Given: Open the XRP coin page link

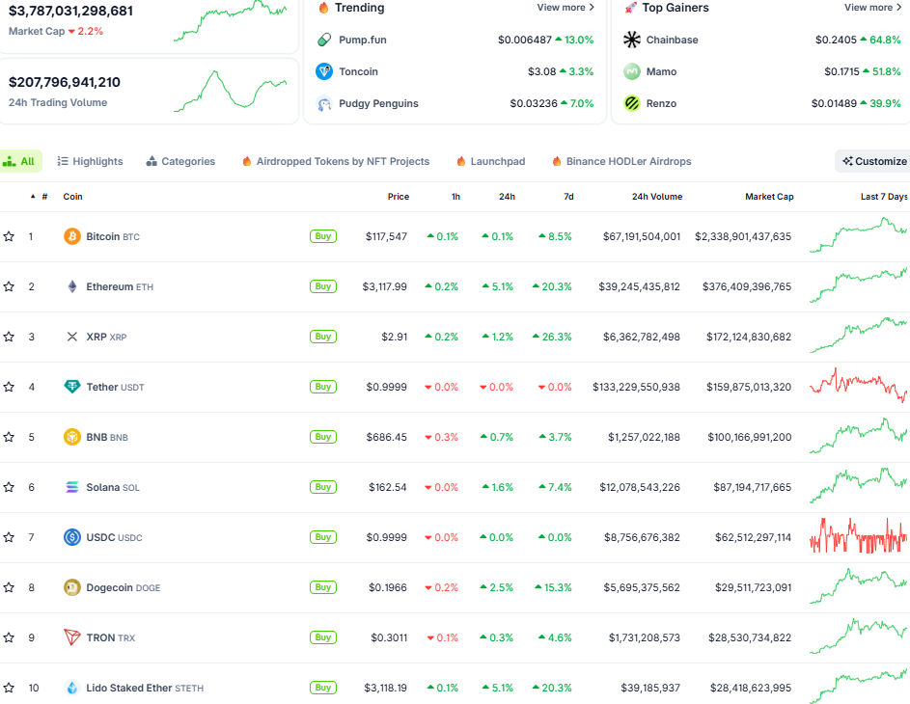Looking at the screenshot, I should pyautogui.click(x=97, y=337).
